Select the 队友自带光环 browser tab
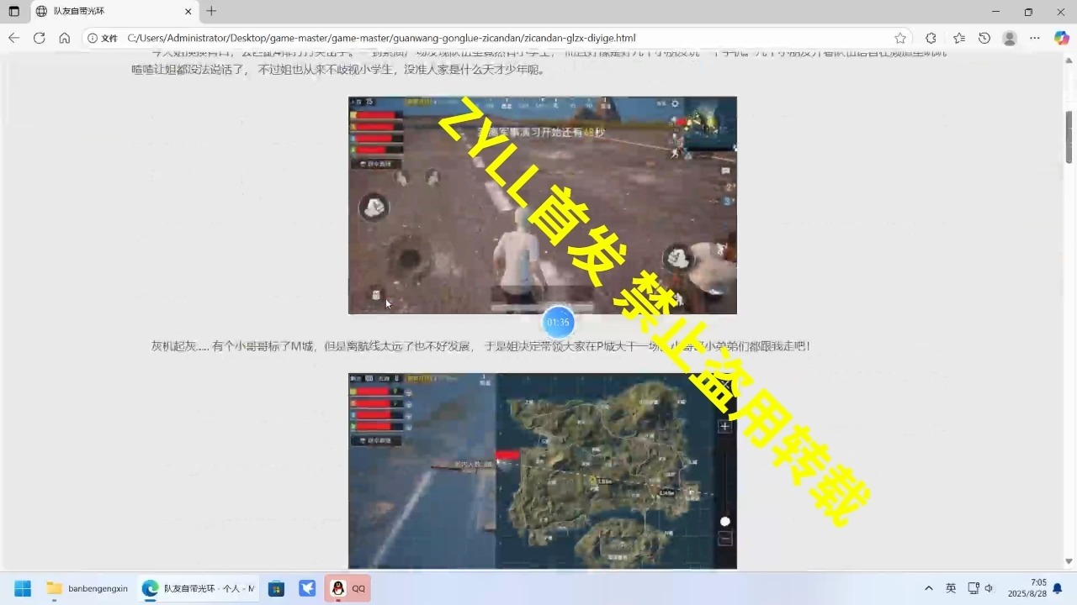The height and width of the screenshot is (605, 1077). (x=114, y=12)
